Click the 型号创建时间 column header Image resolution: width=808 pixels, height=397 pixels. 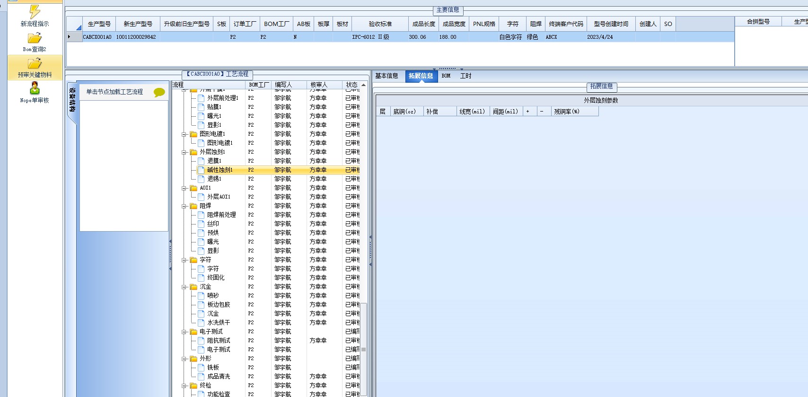(x=611, y=24)
